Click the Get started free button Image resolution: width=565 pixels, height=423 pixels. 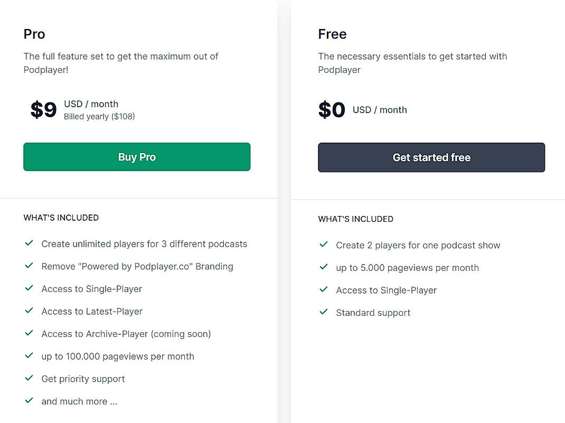431,157
